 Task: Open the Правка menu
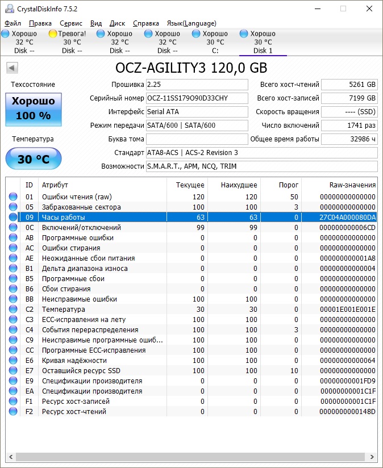(x=40, y=23)
